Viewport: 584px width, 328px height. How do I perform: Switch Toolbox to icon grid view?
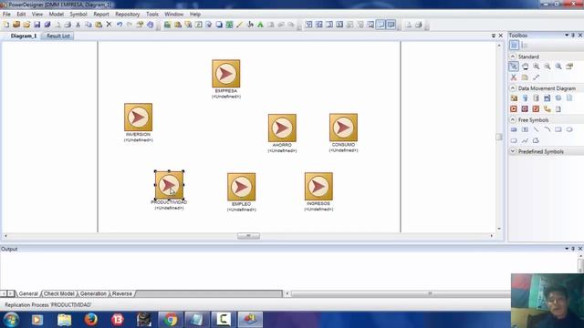514,46
